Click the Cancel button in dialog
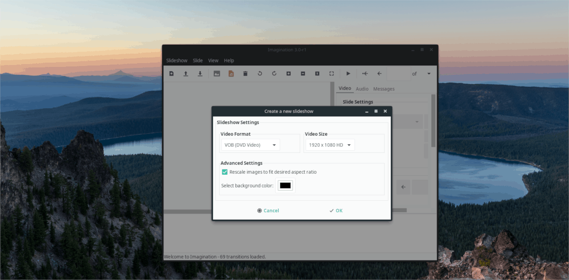The height and width of the screenshot is (280, 569). pyautogui.click(x=268, y=210)
